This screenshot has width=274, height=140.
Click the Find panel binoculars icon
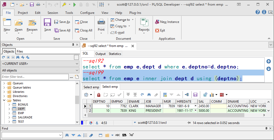(67, 135)
